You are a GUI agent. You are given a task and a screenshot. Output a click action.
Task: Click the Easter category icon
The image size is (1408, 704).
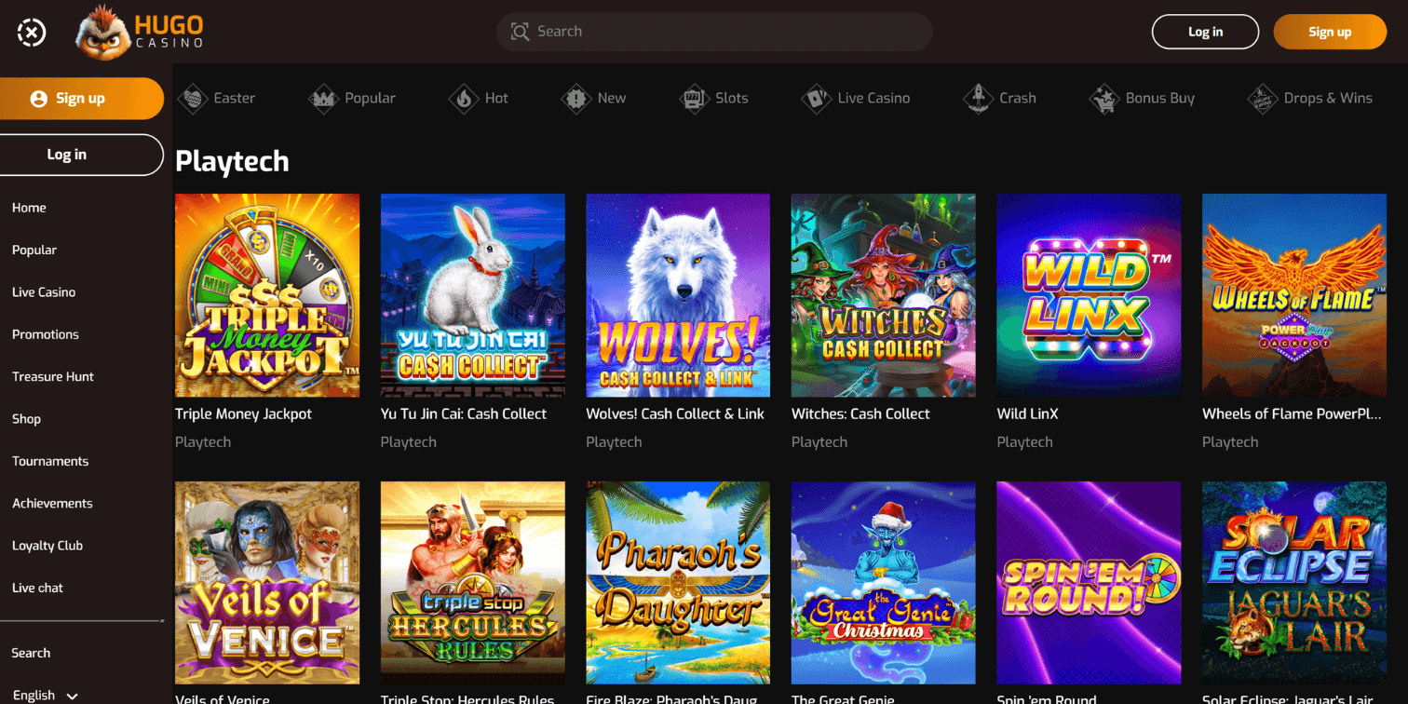[193, 98]
